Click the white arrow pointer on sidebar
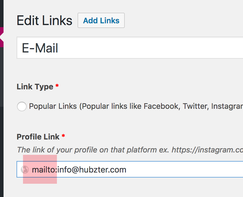The height and width of the screenshot is (197, 243). click(x=1, y=37)
